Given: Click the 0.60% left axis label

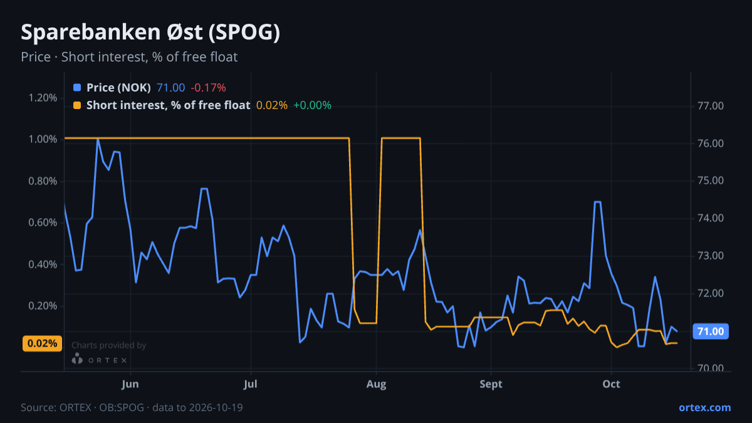Looking at the screenshot, I should click(43, 222).
